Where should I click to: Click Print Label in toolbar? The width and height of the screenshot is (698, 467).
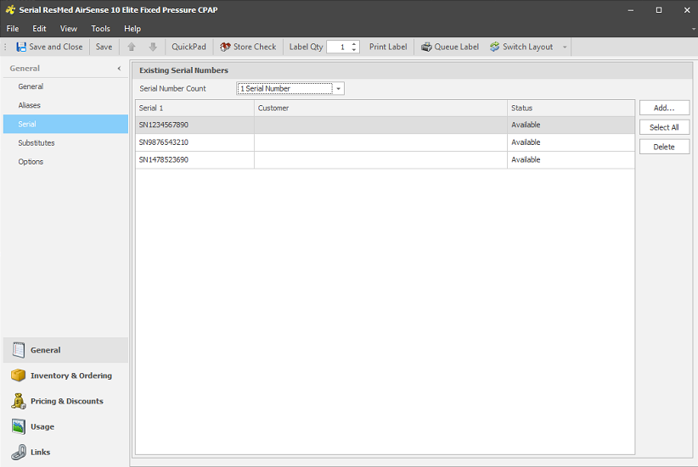point(388,47)
